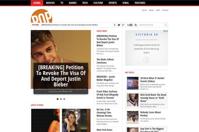Image resolution: width=199 pixels, height=132 pixels.
Task: Open the About link
Action: tap(151, 10)
